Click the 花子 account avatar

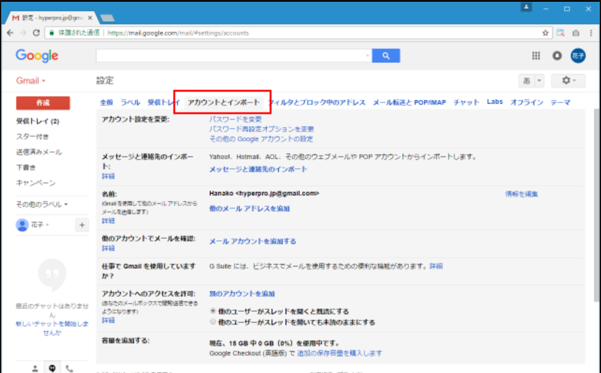click(578, 56)
